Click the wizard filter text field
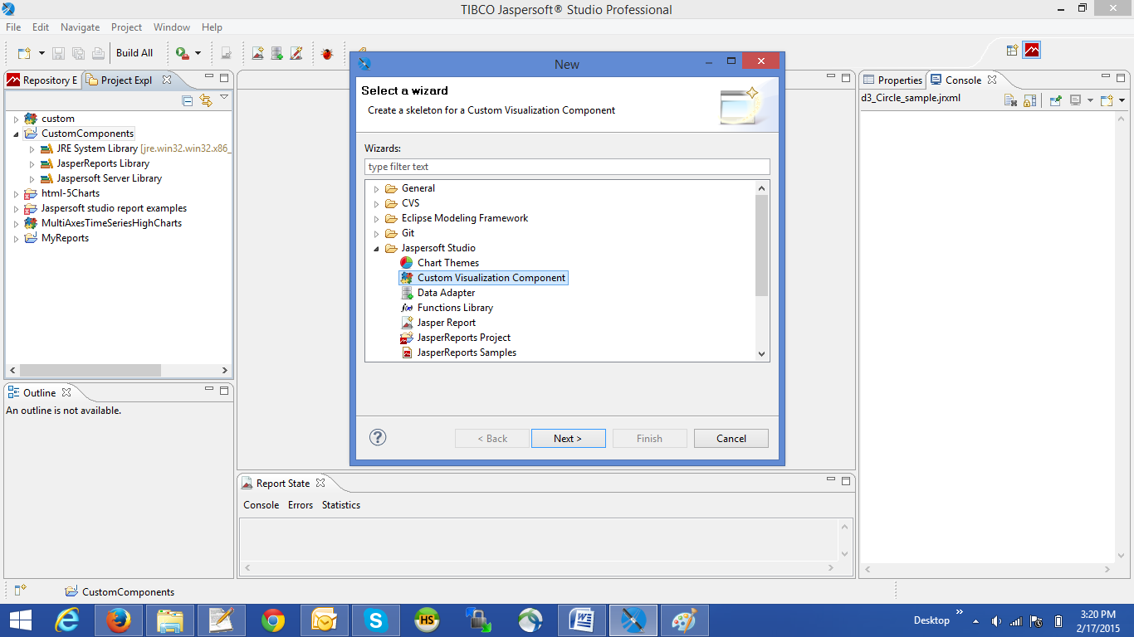1134x637 pixels. coord(567,167)
